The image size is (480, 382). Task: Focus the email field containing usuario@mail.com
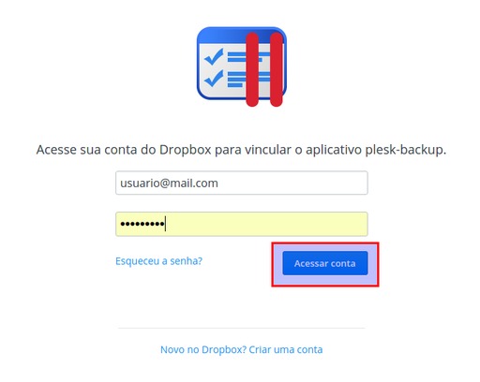pyautogui.click(x=242, y=183)
